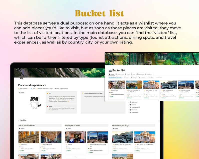Click the Spanish Steps card title
The height and width of the screenshot is (159, 199).
(115, 90)
